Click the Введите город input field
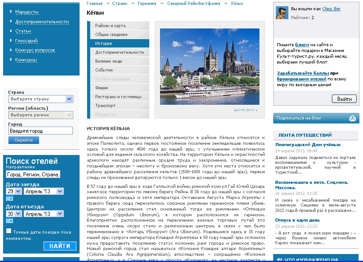This screenshot has width=363, height=262. (x=41, y=131)
